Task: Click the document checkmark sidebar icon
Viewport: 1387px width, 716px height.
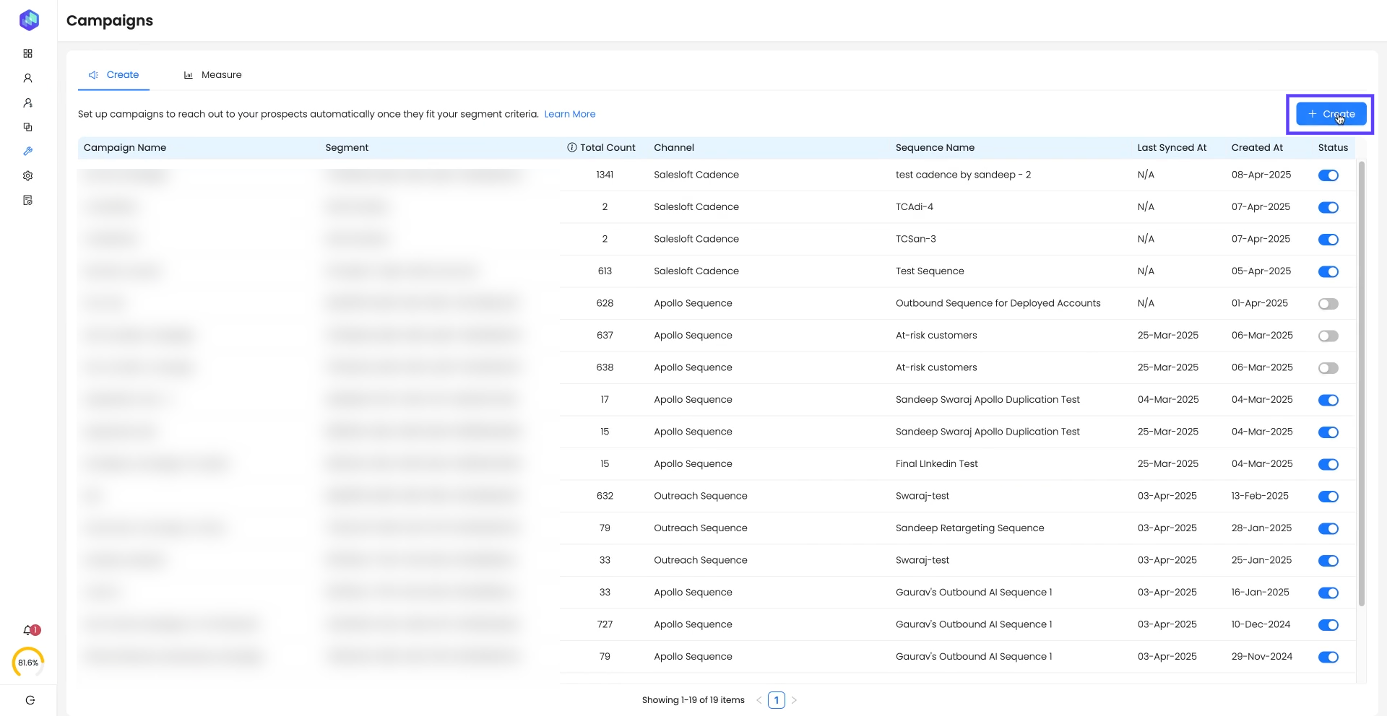Action: pyautogui.click(x=27, y=201)
